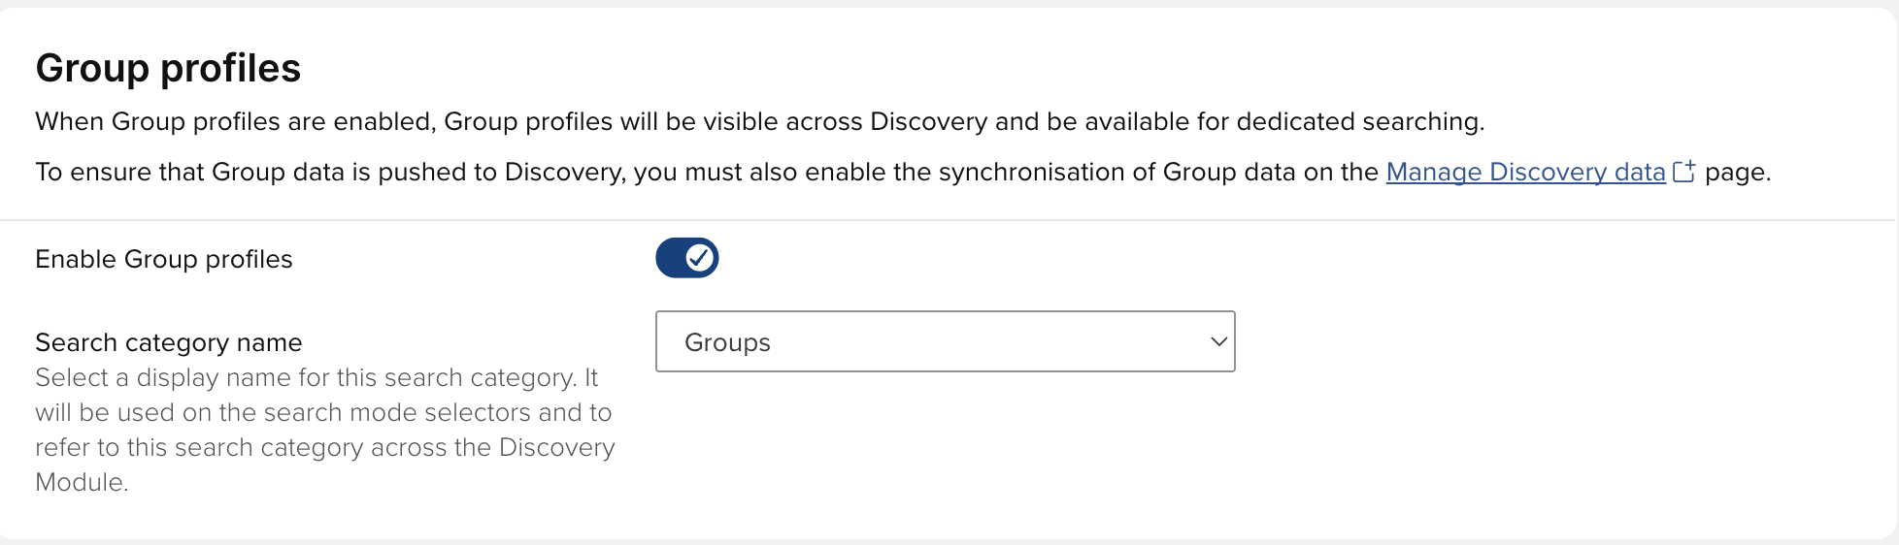Click the external link icon after Manage Discovery data

[1683, 172]
